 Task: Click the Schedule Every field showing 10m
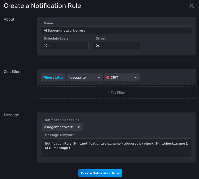tap(65, 45)
